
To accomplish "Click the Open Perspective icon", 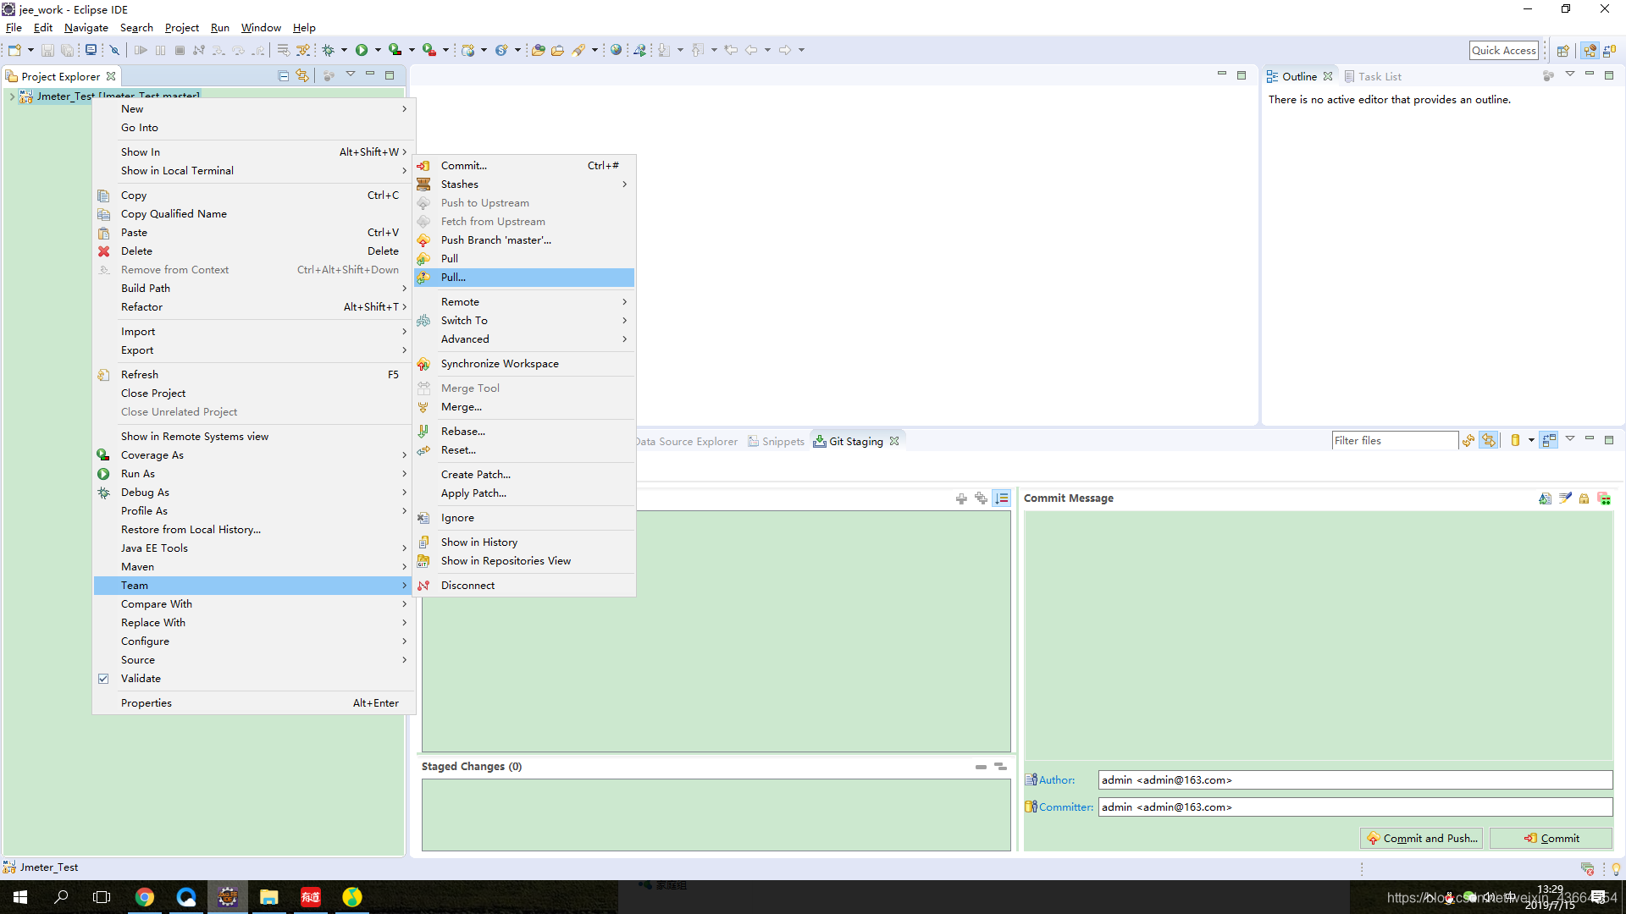I will click(x=1563, y=51).
